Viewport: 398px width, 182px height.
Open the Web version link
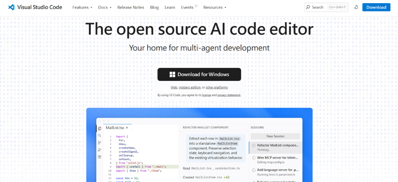click(174, 87)
